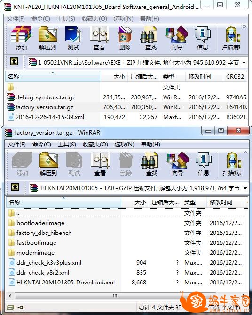
Task: Click the key icon in status bar
Action: tap(19, 307)
